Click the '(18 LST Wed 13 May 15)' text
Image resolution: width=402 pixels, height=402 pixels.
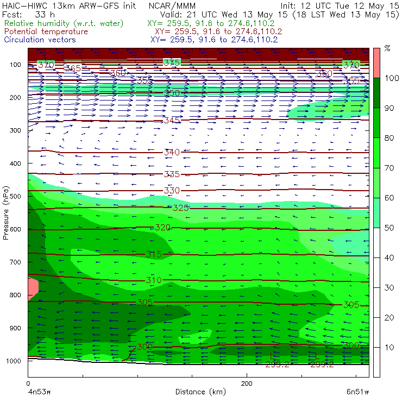point(346,15)
